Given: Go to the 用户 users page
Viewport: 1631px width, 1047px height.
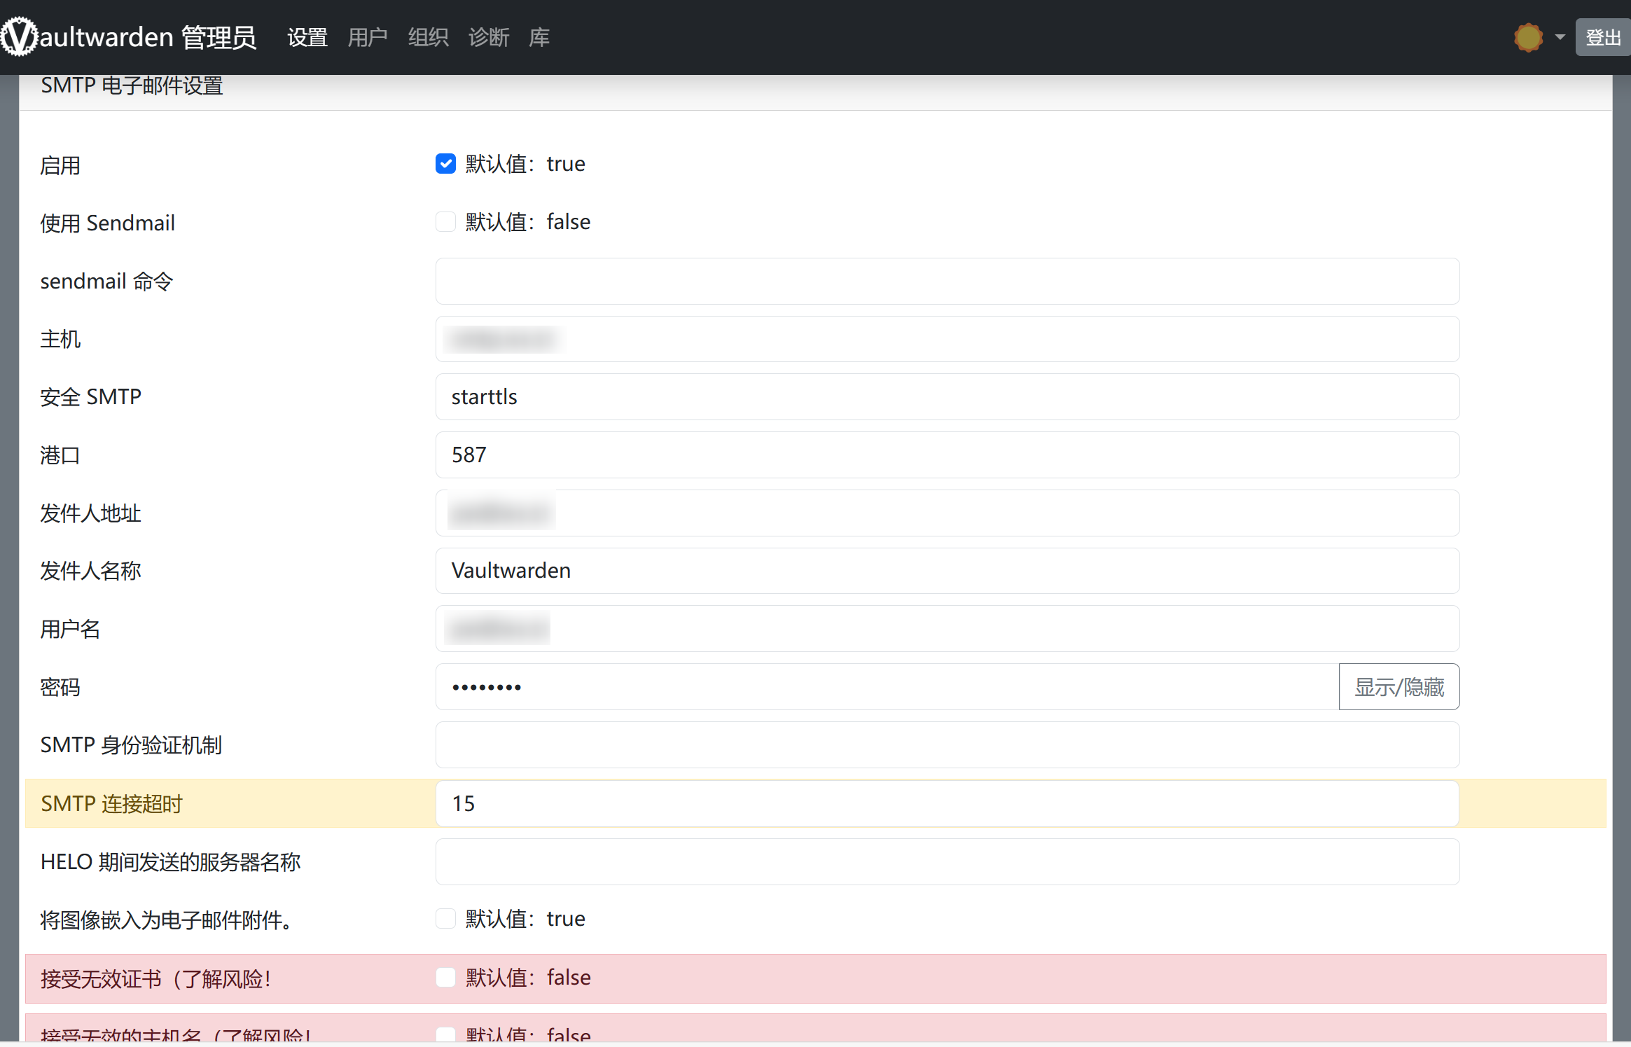Looking at the screenshot, I should pos(368,37).
